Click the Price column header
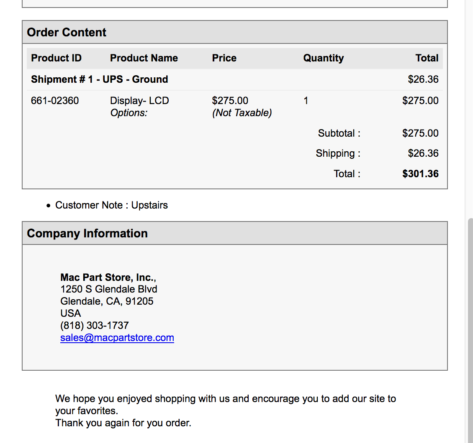This screenshot has height=443, width=473. (224, 58)
